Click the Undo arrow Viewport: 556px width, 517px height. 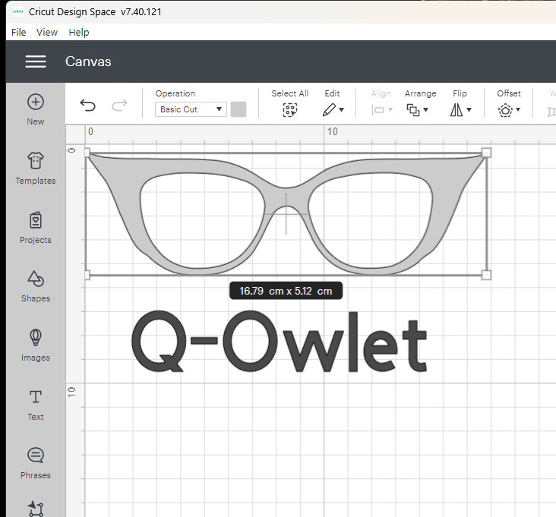[88, 106]
